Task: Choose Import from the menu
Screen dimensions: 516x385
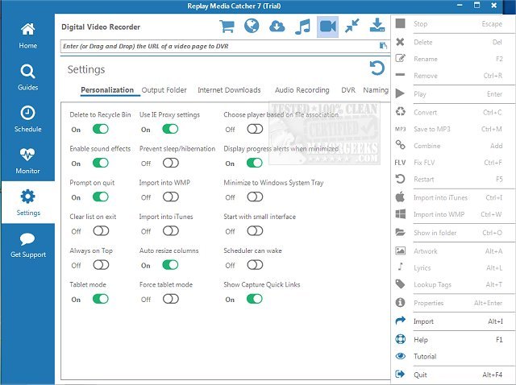Action: (x=453, y=321)
